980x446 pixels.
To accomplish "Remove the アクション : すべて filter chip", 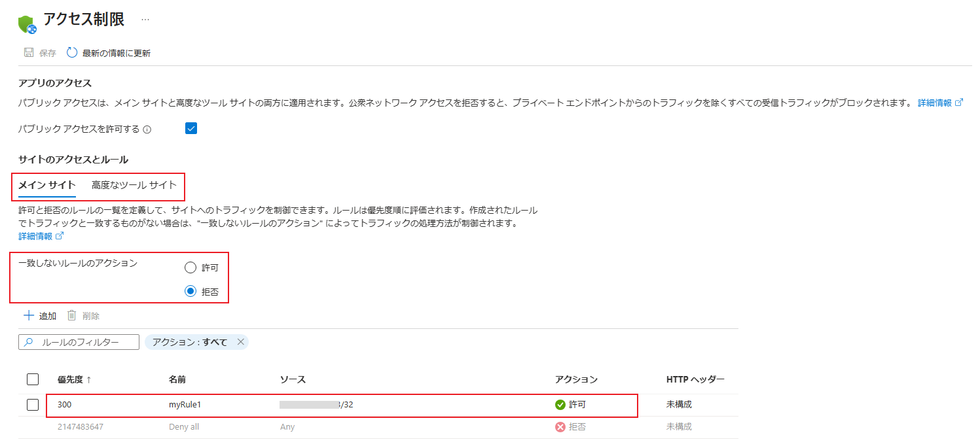I will (240, 342).
